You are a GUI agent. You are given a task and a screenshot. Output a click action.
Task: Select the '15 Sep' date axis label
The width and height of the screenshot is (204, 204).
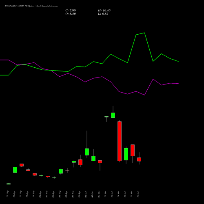click(x=14, y=194)
